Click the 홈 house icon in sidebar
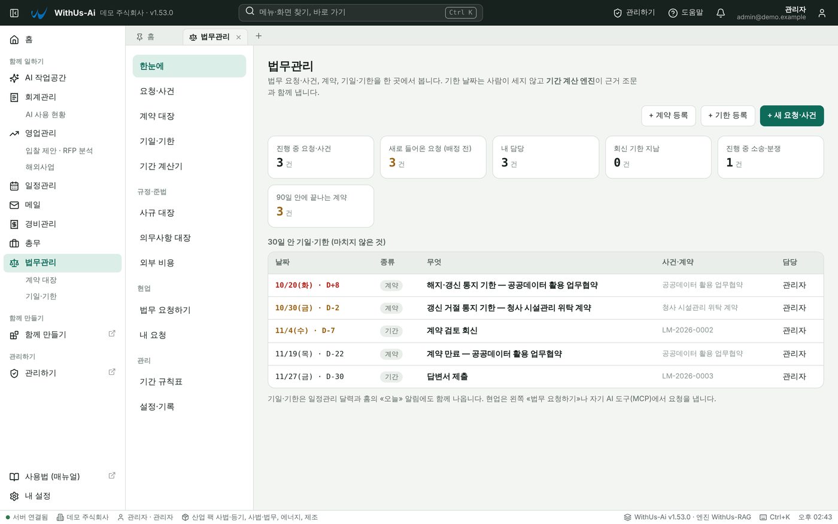 [x=14, y=40]
